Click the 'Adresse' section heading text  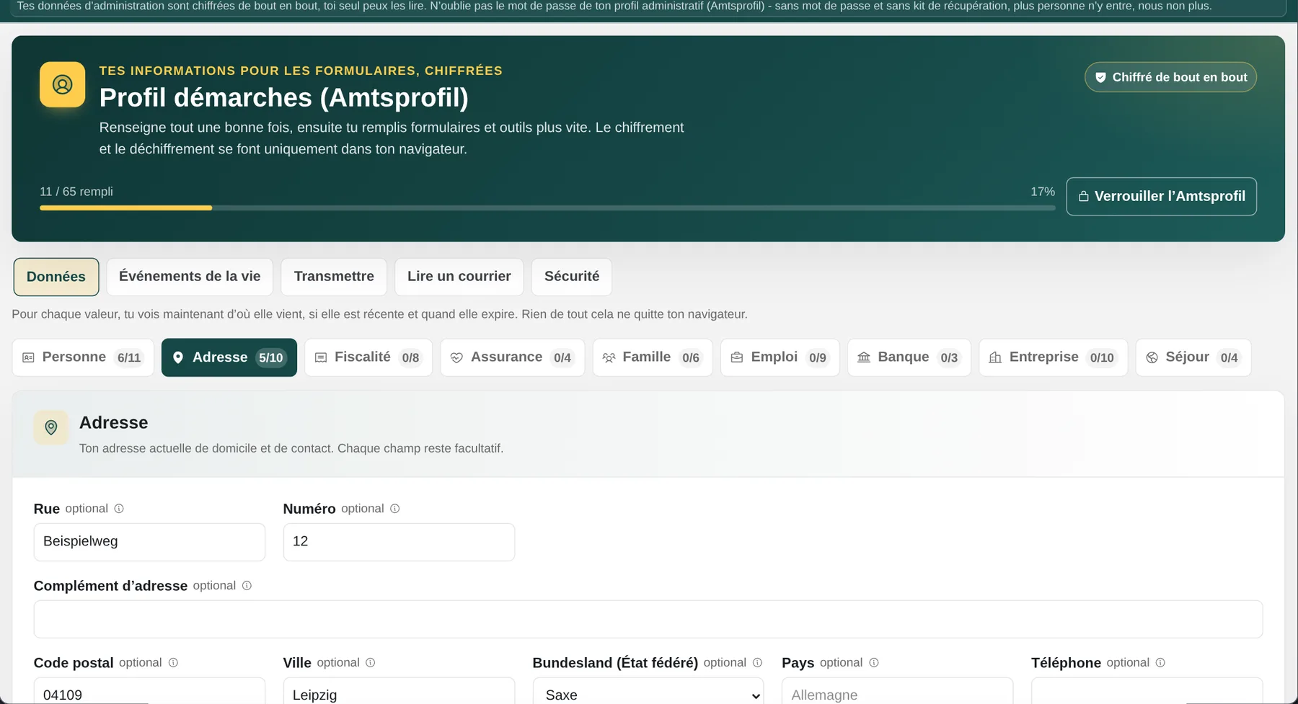click(114, 423)
